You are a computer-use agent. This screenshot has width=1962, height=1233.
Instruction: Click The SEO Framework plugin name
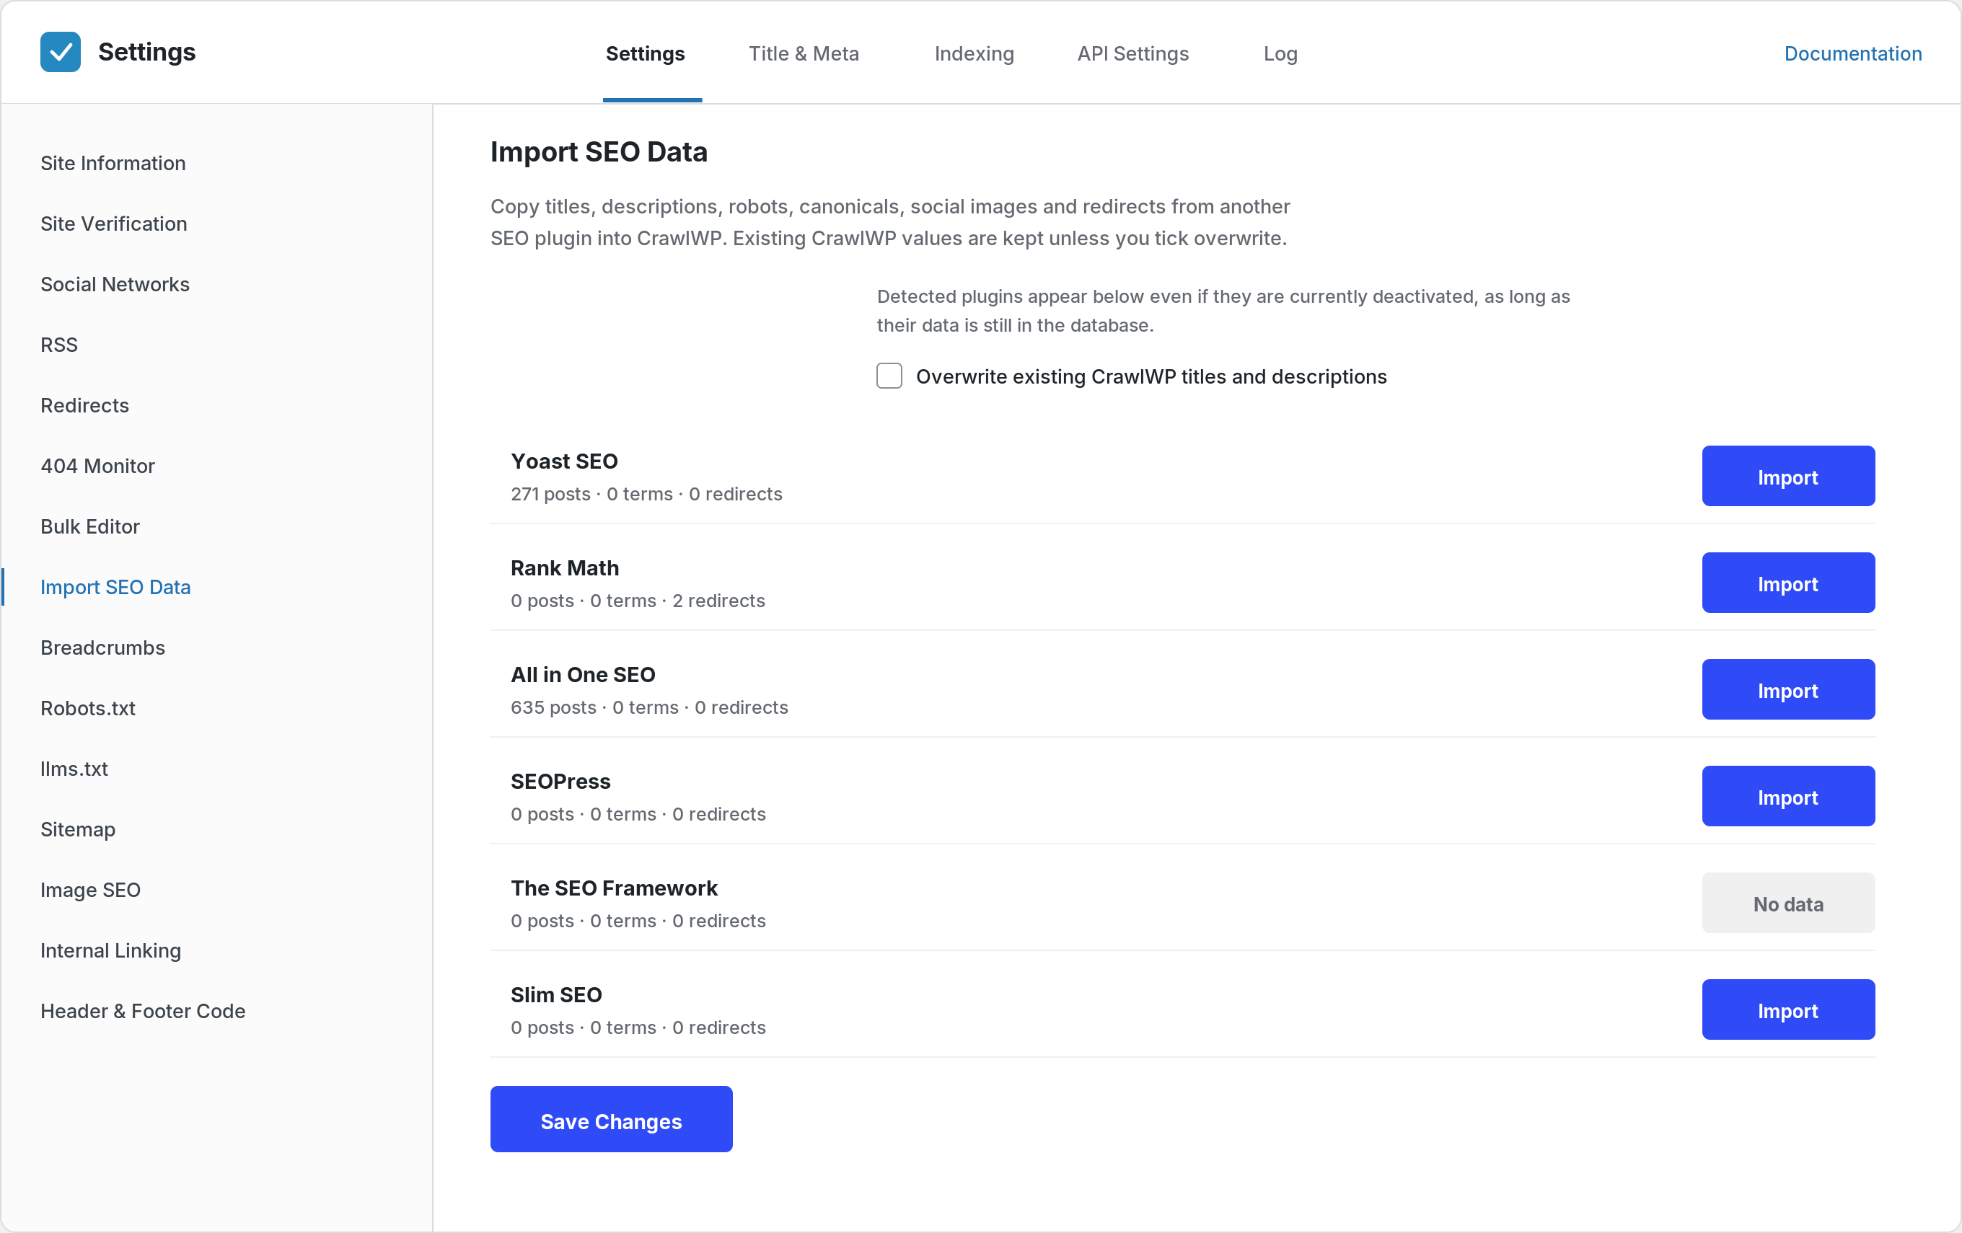(x=614, y=888)
